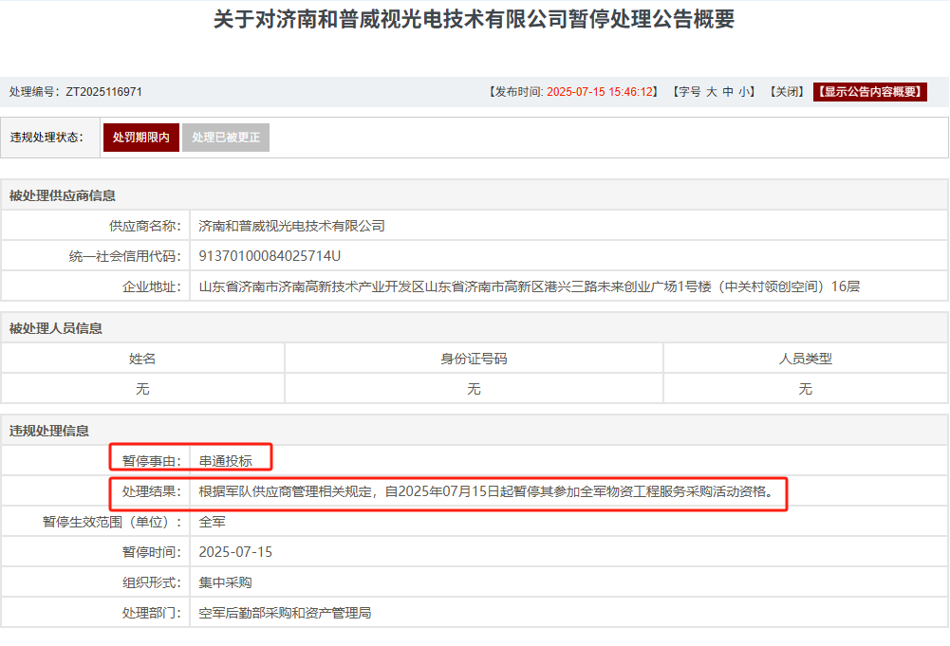
Task: Click suspension date 2025-07-15
Action: (x=235, y=551)
